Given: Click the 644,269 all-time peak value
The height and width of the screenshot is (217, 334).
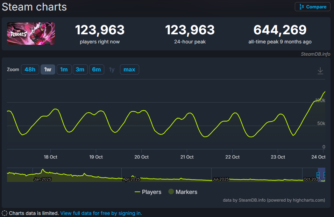Looking at the screenshot, I should [x=280, y=30].
